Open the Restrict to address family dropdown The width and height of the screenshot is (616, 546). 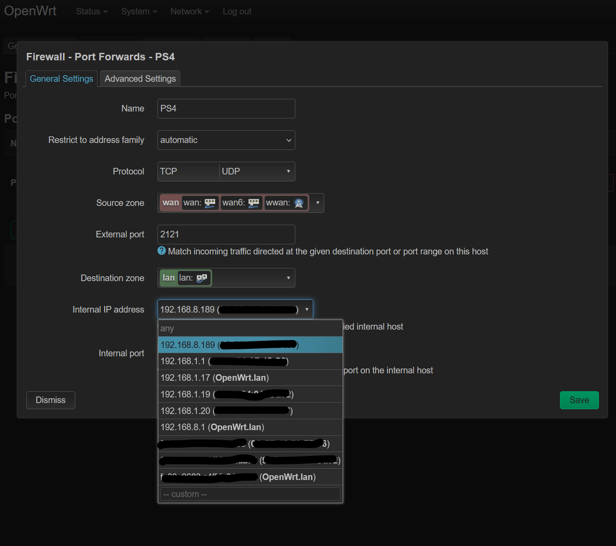[x=226, y=140]
